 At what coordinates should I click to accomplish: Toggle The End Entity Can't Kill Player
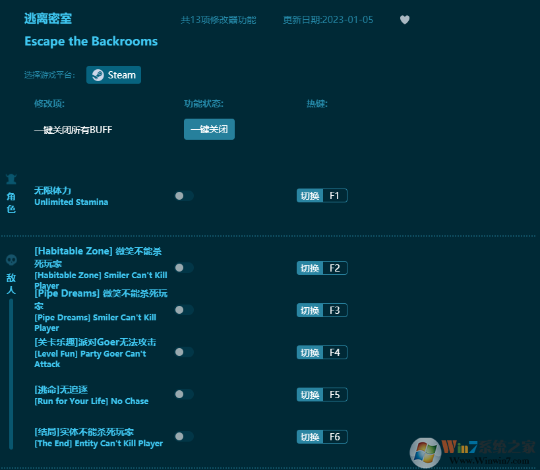coord(183,436)
